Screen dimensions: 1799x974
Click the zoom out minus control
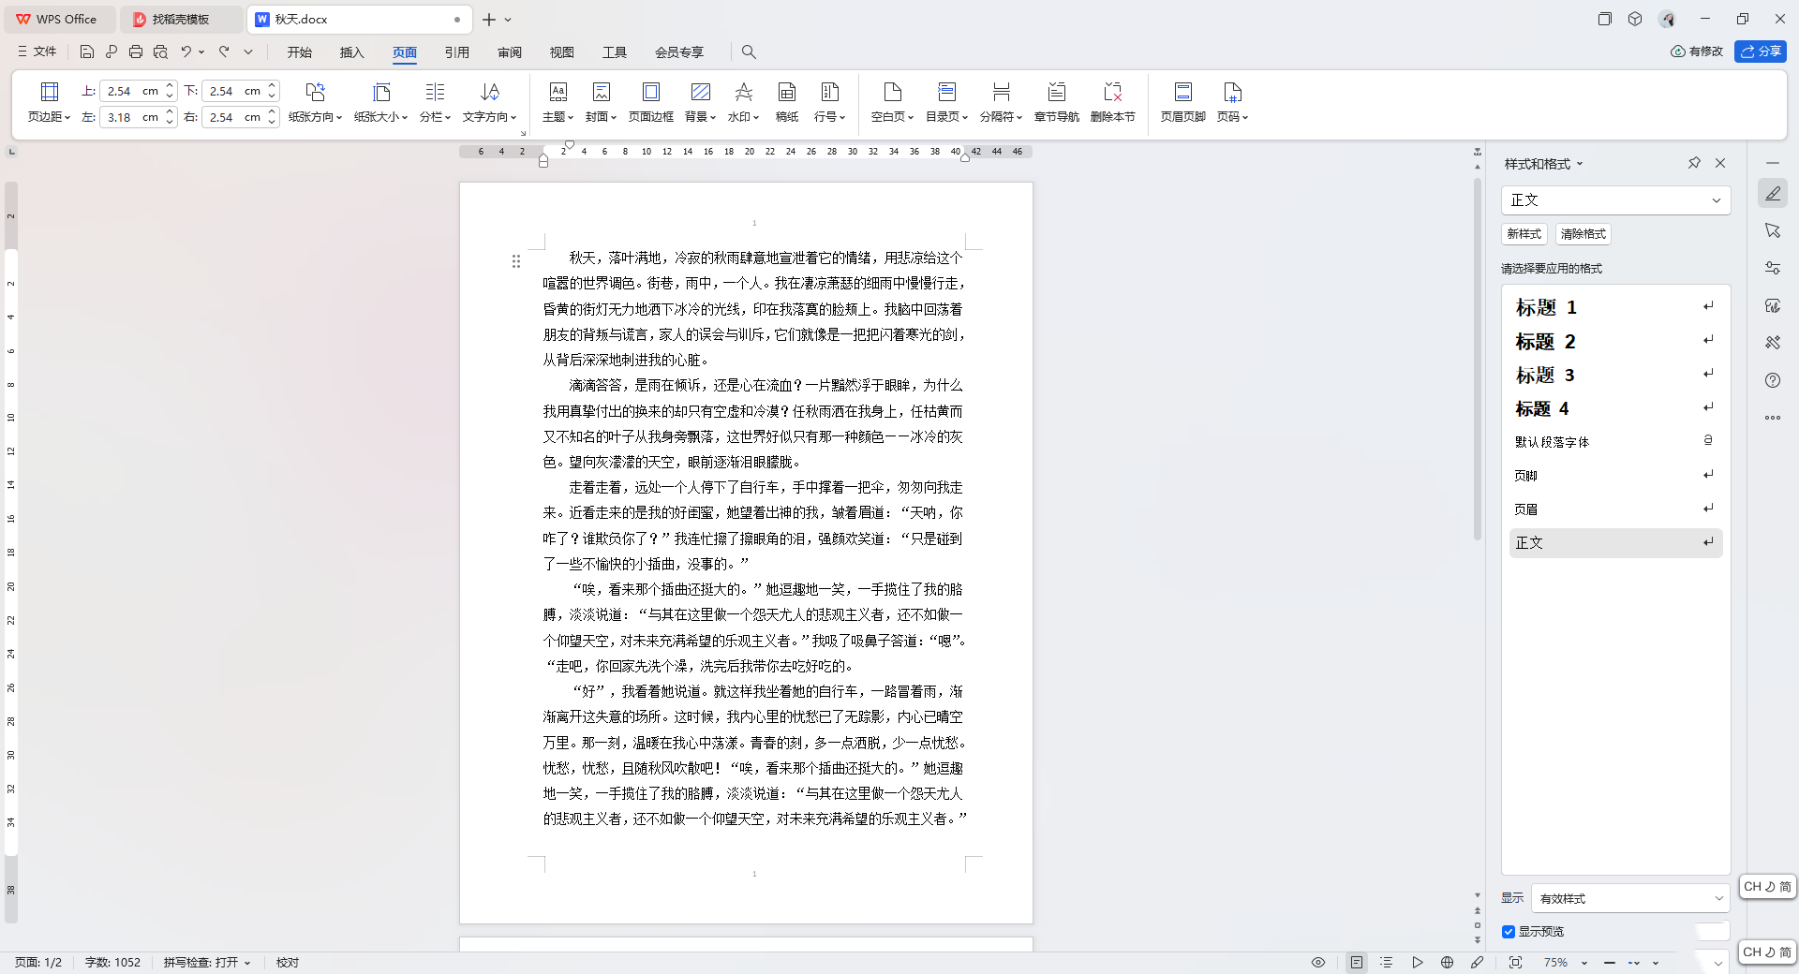pos(1610,963)
